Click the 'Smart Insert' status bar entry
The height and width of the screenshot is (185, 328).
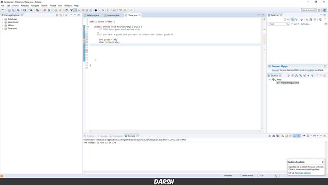[247, 176]
